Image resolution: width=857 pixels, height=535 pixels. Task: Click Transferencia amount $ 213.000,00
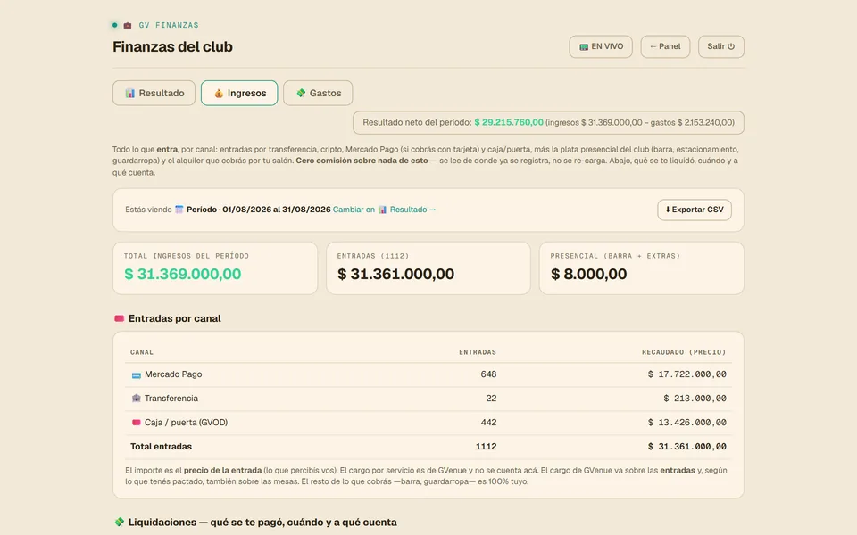(x=695, y=399)
